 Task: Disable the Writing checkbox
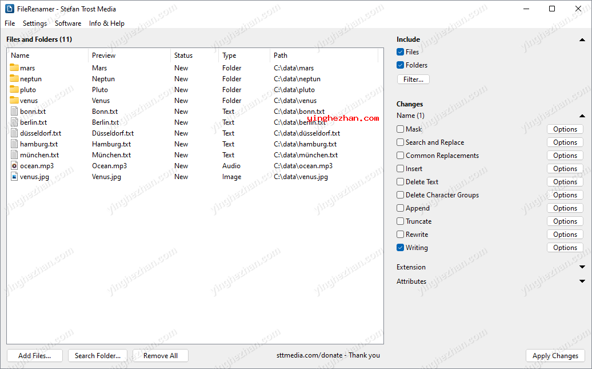click(x=400, y=248)
